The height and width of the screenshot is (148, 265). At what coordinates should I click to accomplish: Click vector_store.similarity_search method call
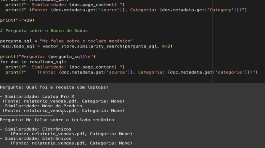82,46
